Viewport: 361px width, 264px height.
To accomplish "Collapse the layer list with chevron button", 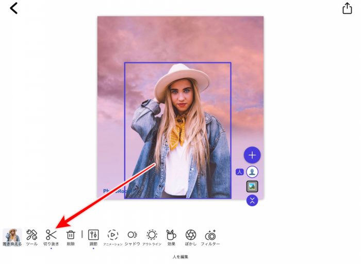I will click(x=252, y=201).
